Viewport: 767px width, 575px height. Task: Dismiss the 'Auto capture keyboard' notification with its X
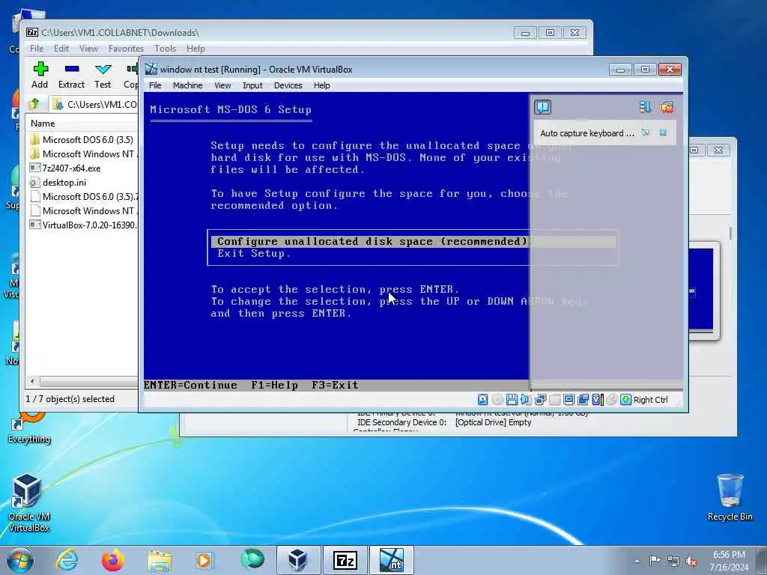663,133
